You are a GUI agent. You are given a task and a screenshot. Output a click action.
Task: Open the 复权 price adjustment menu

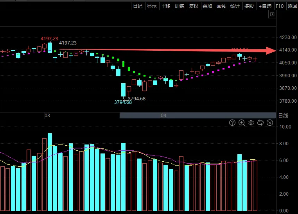[194, 6]
